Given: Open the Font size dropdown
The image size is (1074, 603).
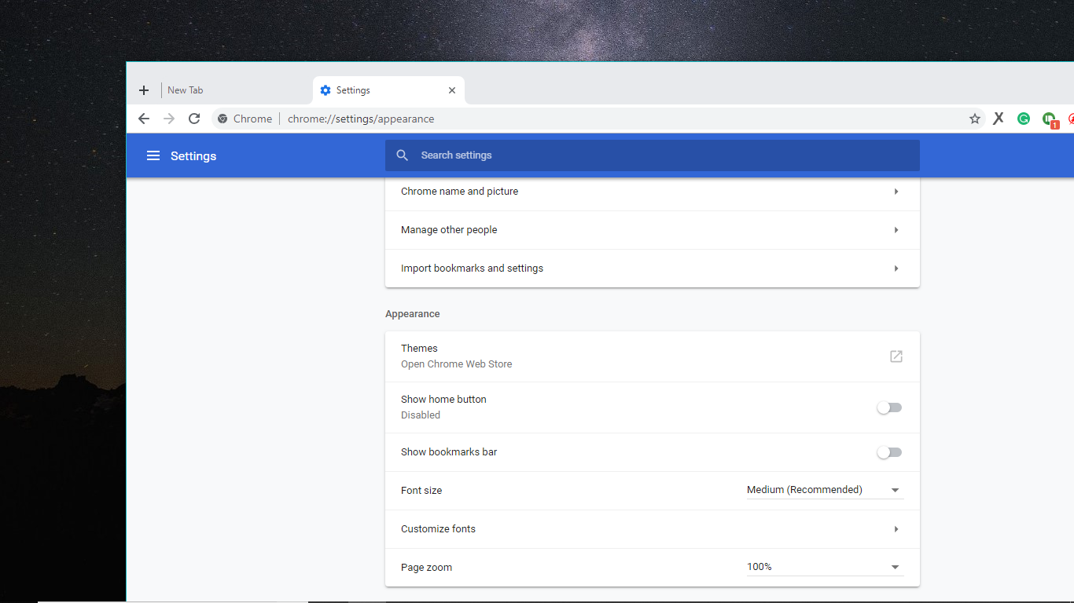Looking at the screenshot, I should [826, 490].
